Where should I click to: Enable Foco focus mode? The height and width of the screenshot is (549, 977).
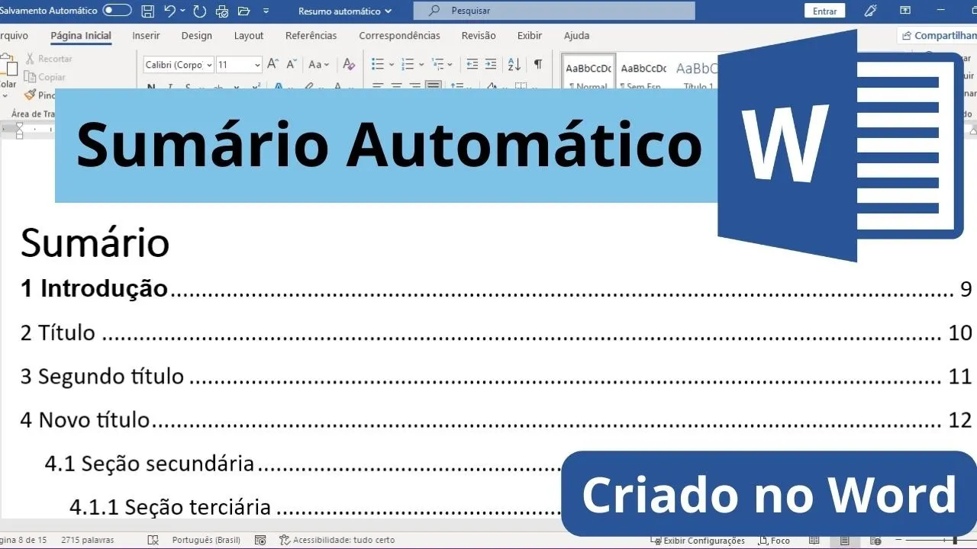(x=773, y=540)
